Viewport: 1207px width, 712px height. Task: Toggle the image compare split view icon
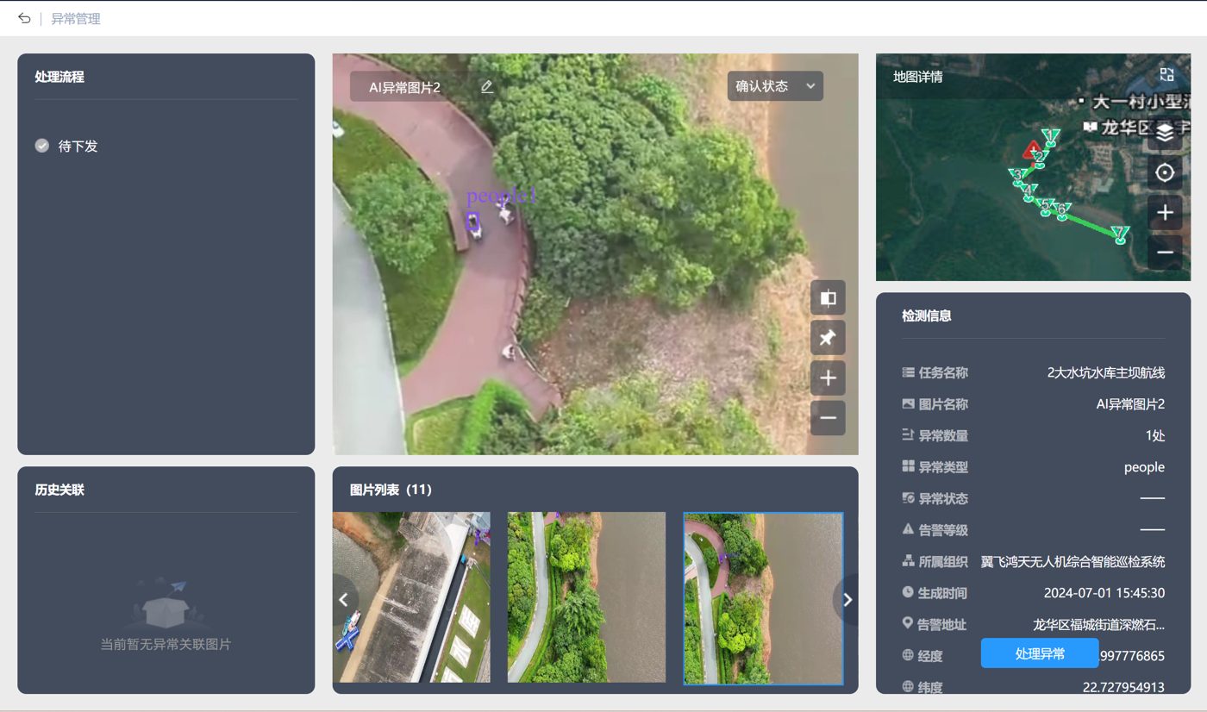(828, 298)
